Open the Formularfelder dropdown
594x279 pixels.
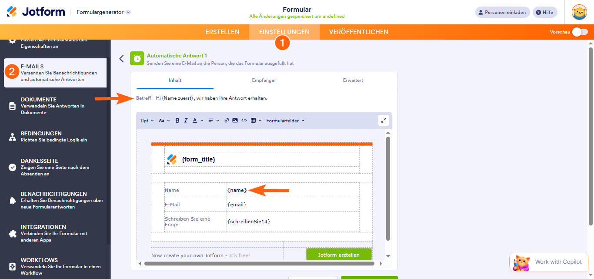(x=285, y=121)
